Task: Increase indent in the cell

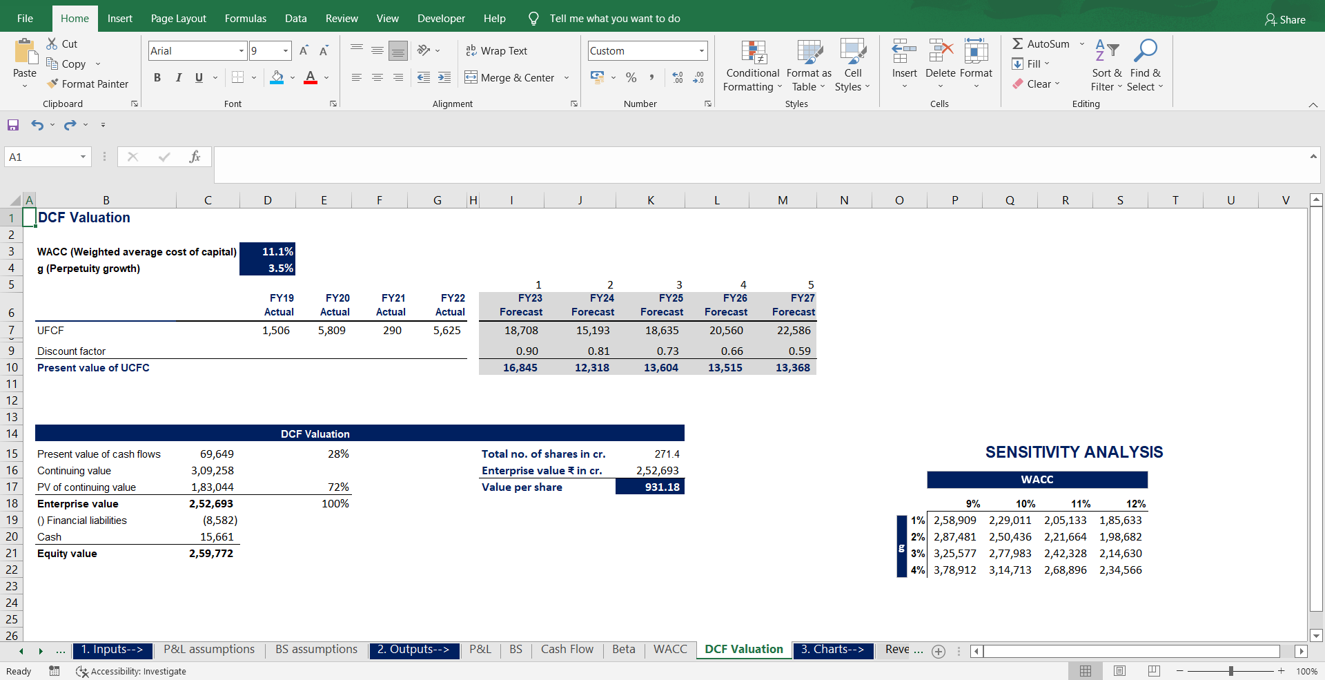Action: [444, 77]
